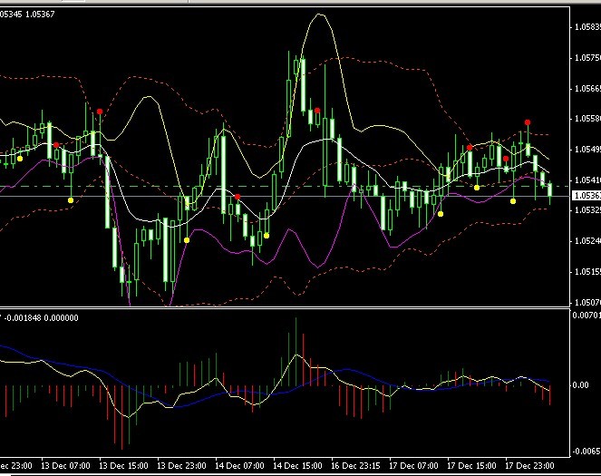The image size is (601, 476).
Task: Click the '17 Dec 23:00' time label
Action: point(529,466)
